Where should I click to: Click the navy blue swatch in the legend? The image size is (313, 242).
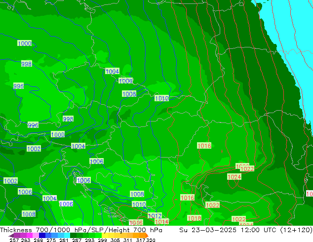(42, 236)
